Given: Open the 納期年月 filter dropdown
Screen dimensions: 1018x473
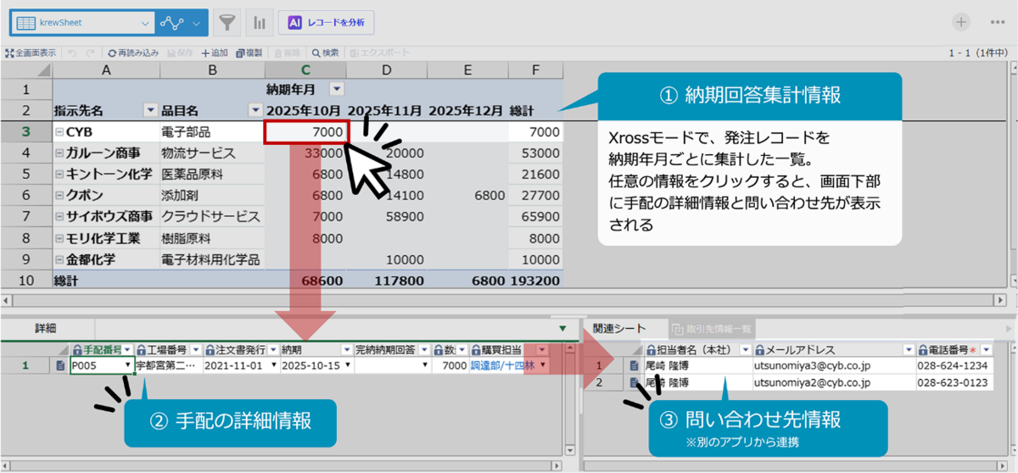Looking at the screenshot, I should tap(337, 88).
